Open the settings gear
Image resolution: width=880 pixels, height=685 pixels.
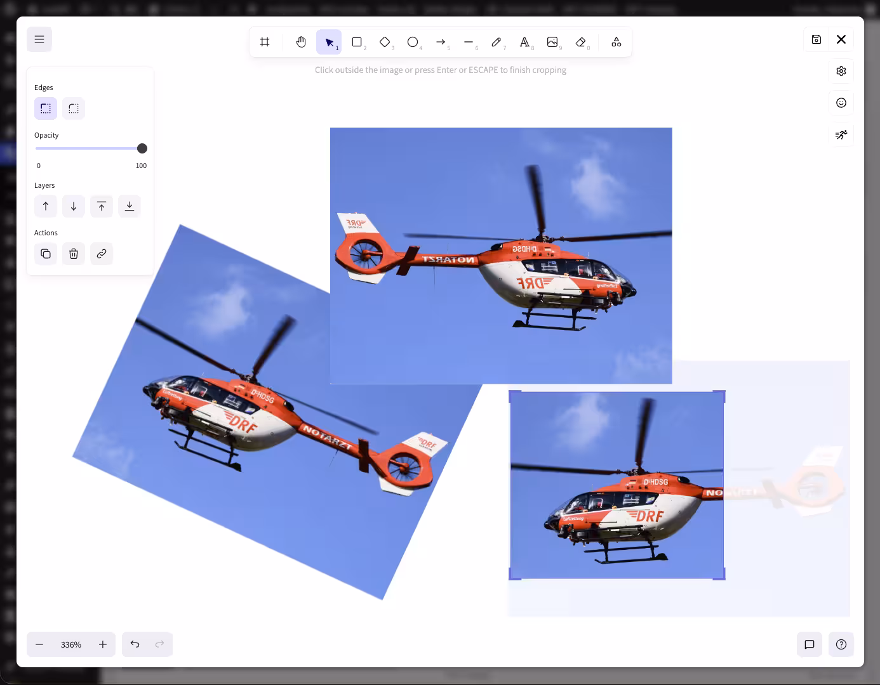[x=841, y=71]
